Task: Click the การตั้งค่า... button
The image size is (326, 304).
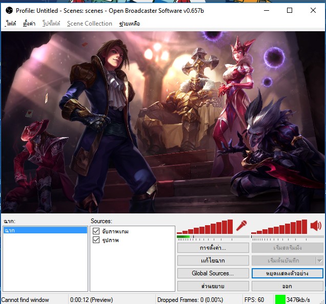Action: click(x=213, y=248)
